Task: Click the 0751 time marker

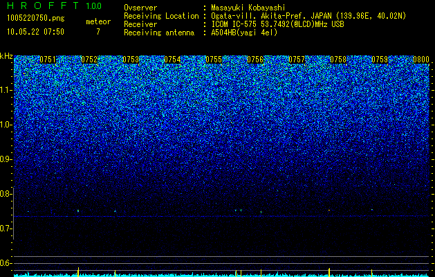Action: click(48, 60)
